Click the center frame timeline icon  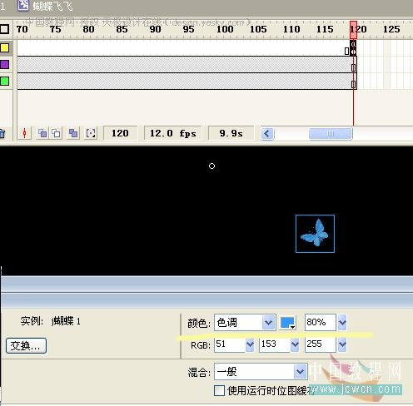(x=24, y=133)
